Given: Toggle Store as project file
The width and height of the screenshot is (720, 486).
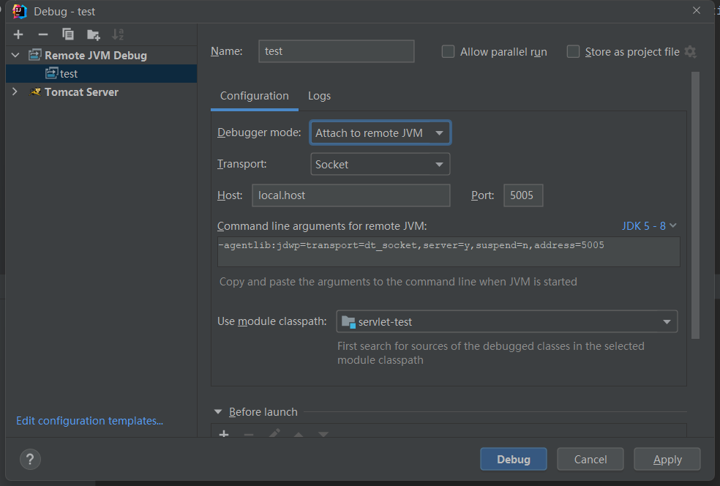Looking at the screenshot, I should click(573, 51).
